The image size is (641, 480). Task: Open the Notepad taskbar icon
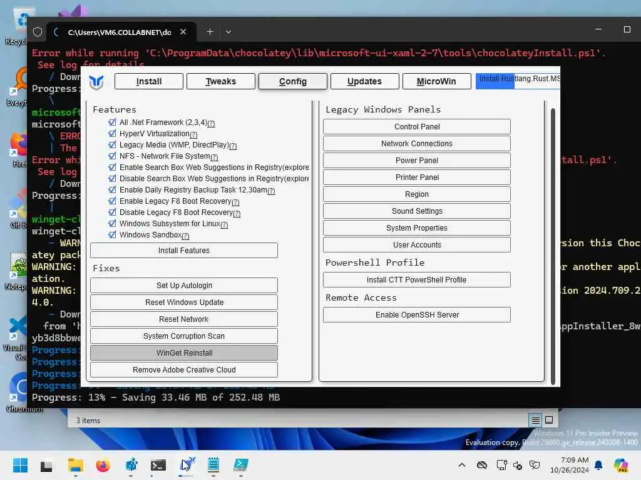213,465
